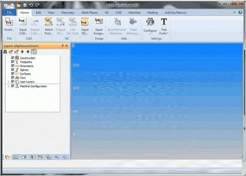Viewport: 246px width, 176px height.
Task: Hide the Surfaces layer via checkbox
Action: coord(13,74)
